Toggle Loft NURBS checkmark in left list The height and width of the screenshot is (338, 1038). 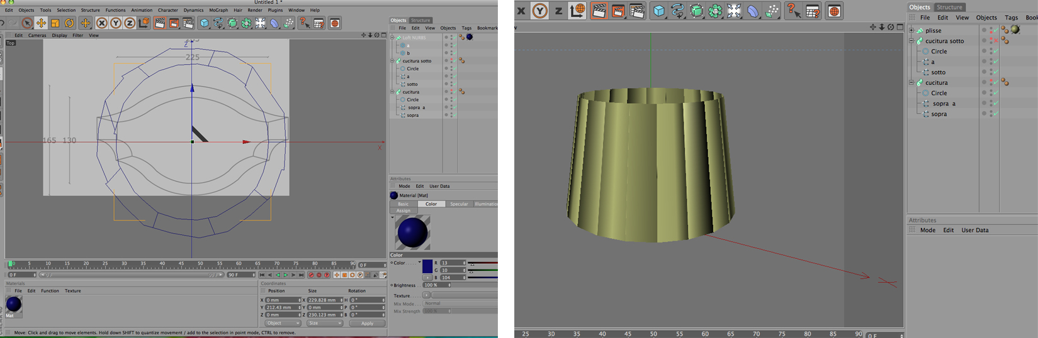click(x=454, y=38)
